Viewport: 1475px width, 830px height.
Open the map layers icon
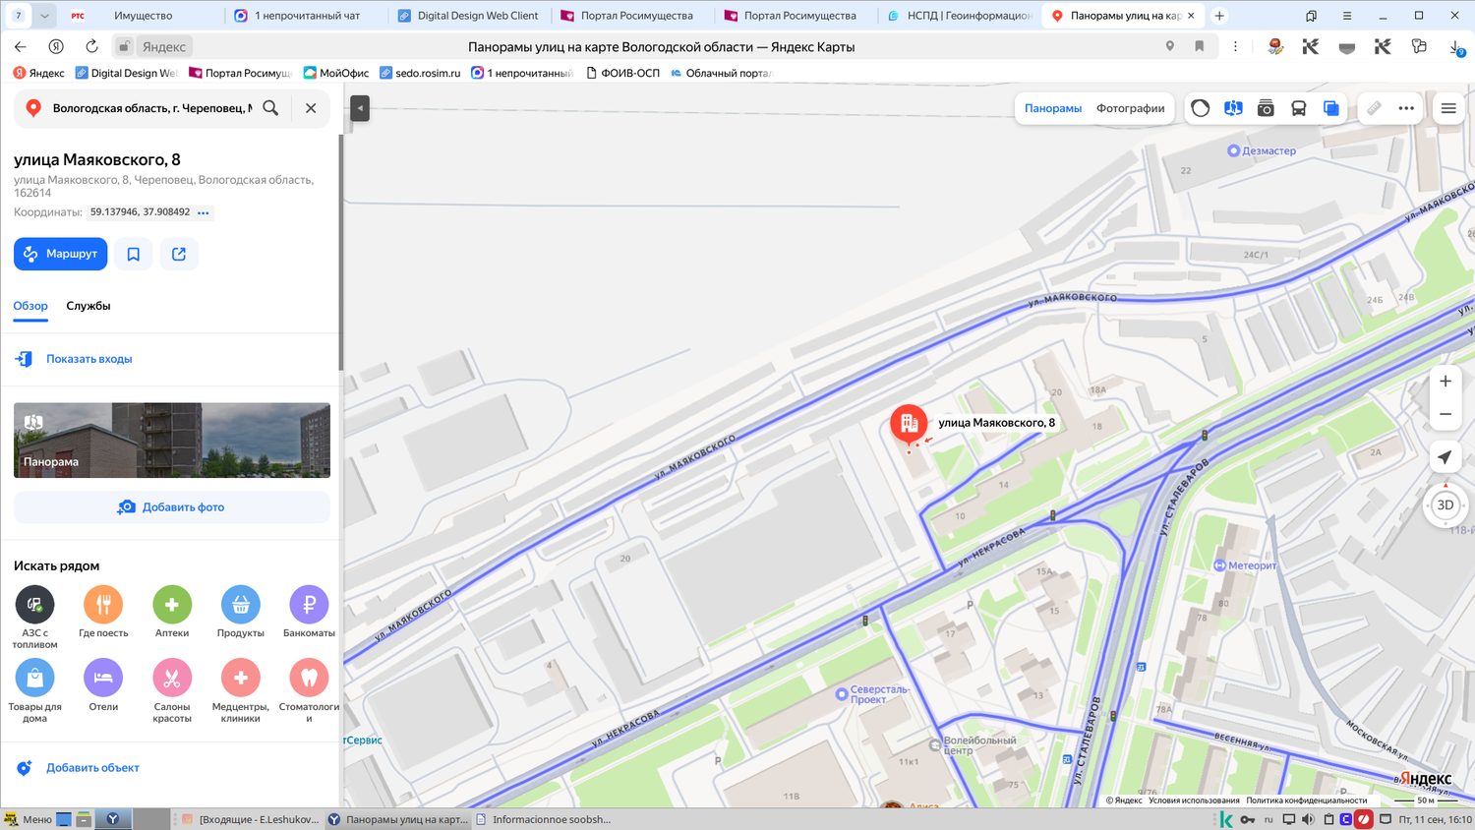click(1330, 108)
